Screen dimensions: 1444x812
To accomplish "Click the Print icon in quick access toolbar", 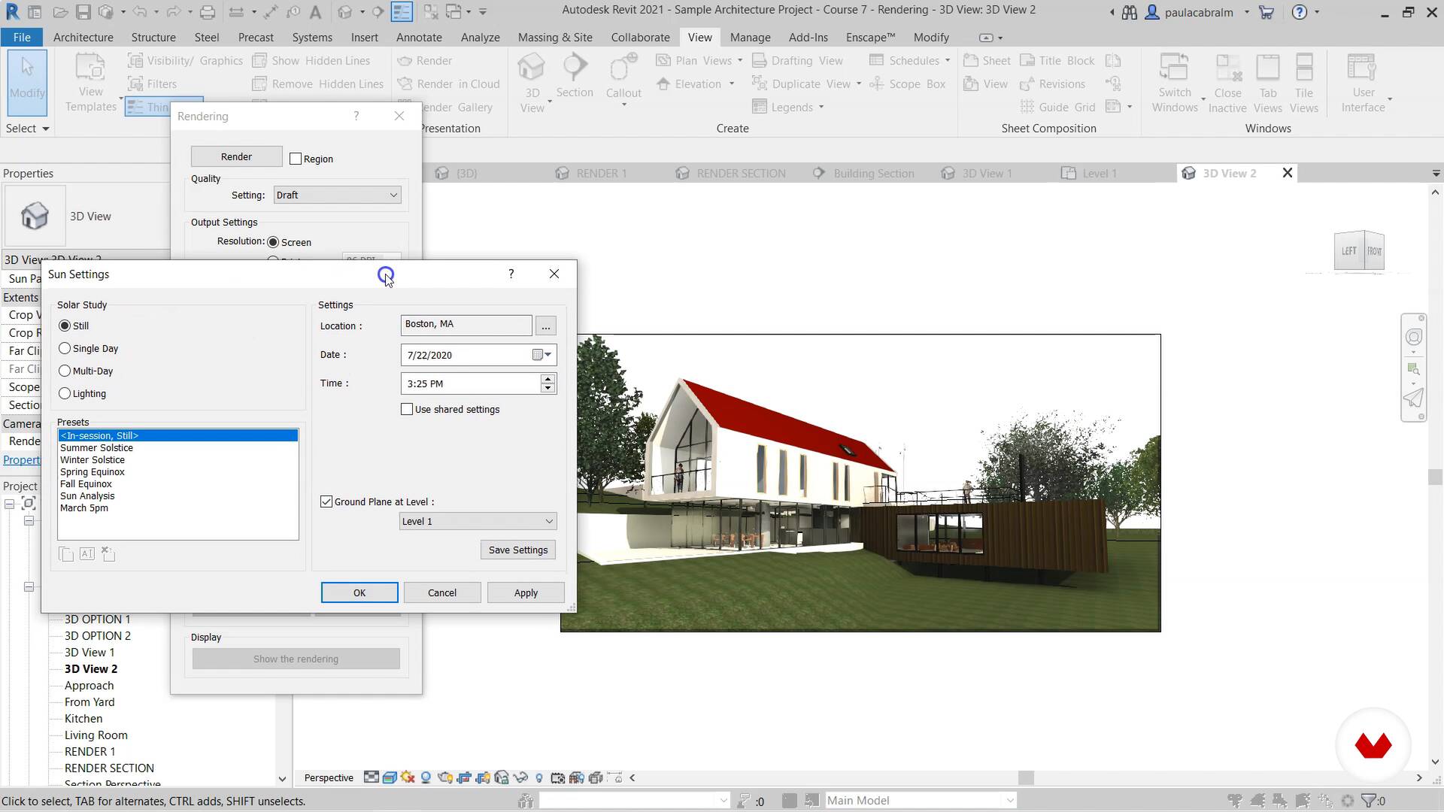I will click(208, 12).
